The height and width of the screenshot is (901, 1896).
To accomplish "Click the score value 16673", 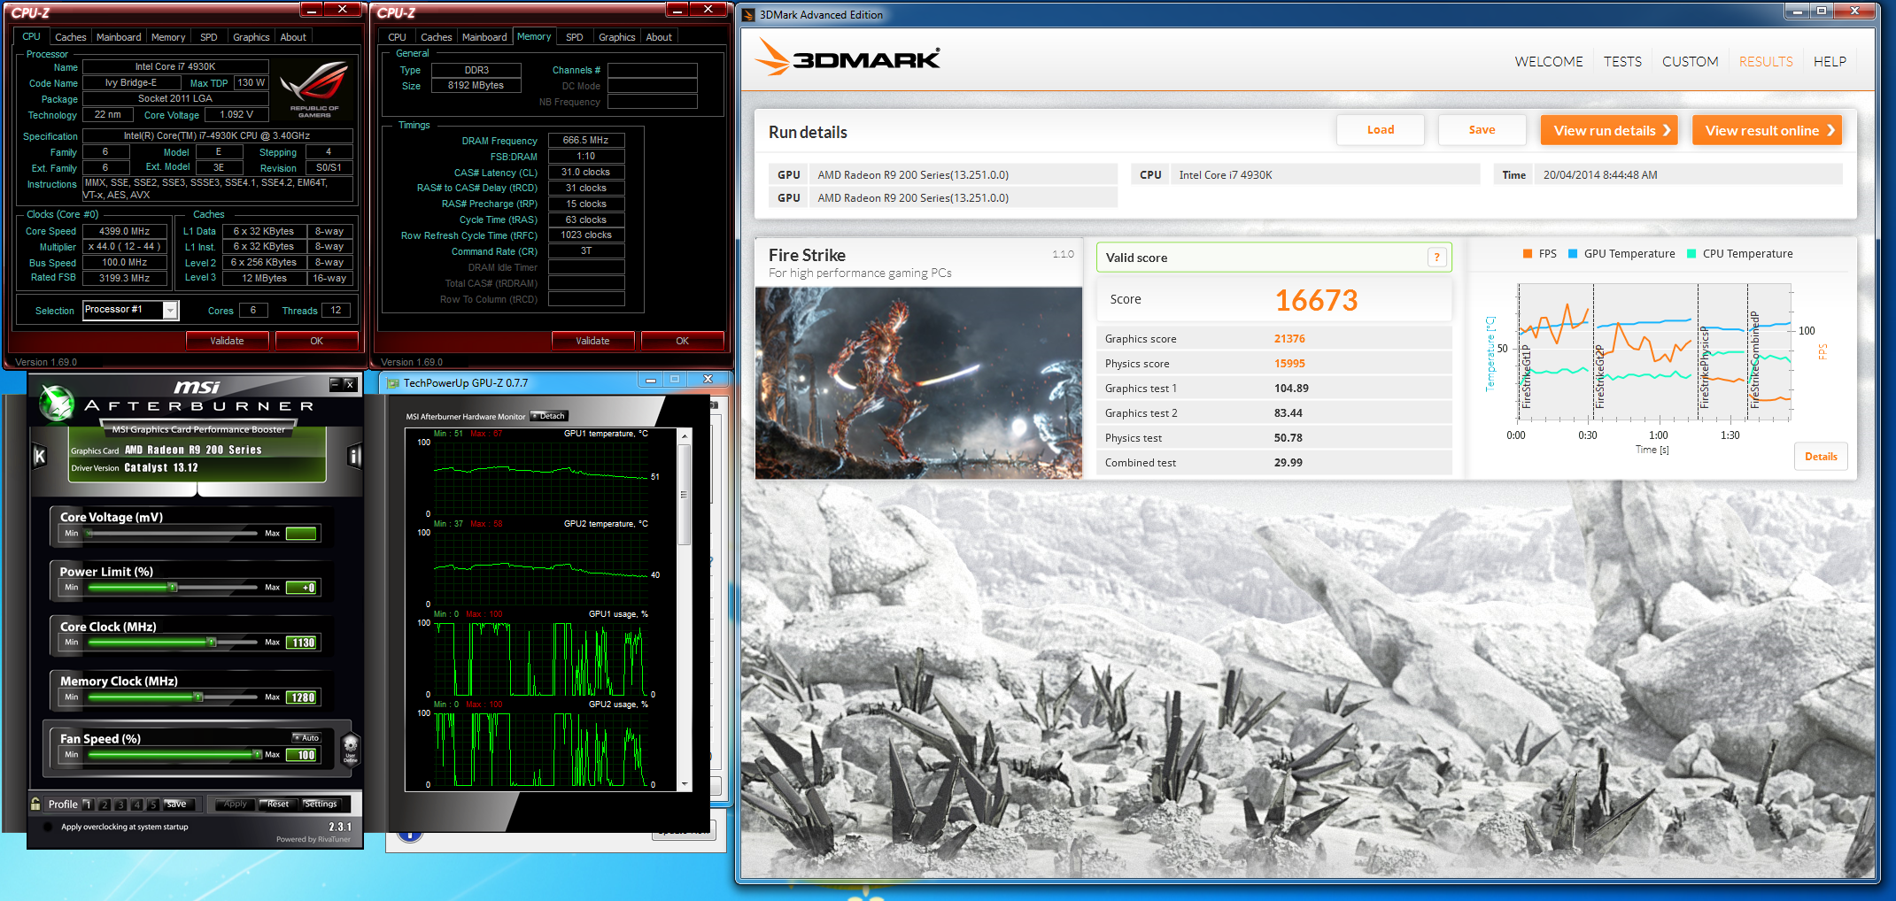I will (1316, 301).
